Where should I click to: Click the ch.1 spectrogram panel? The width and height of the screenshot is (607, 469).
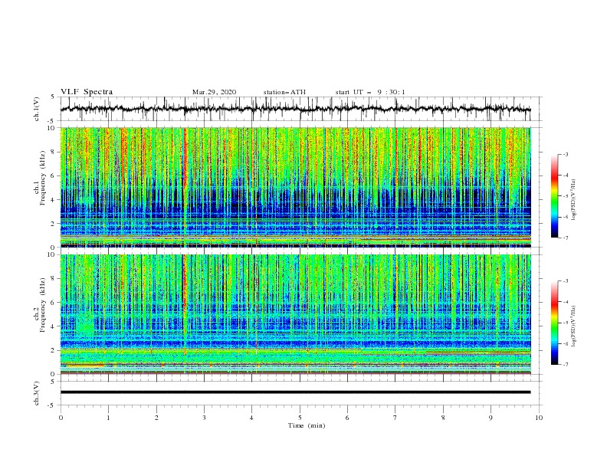pyautogui.click(x=296, y=187)
